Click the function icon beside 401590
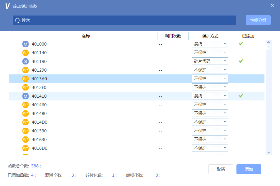The image size is (280, 186). pyautogui.click(x=26, y=131)
